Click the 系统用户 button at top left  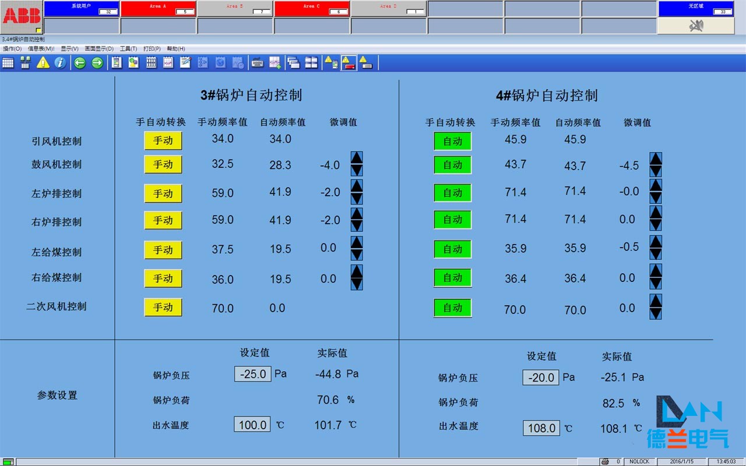coord(82,8)
